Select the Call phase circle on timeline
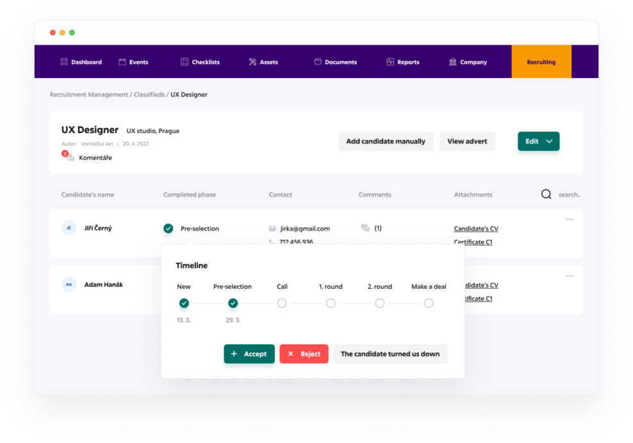Viewport: 633px width, 443px height. (x=282, y=303)
